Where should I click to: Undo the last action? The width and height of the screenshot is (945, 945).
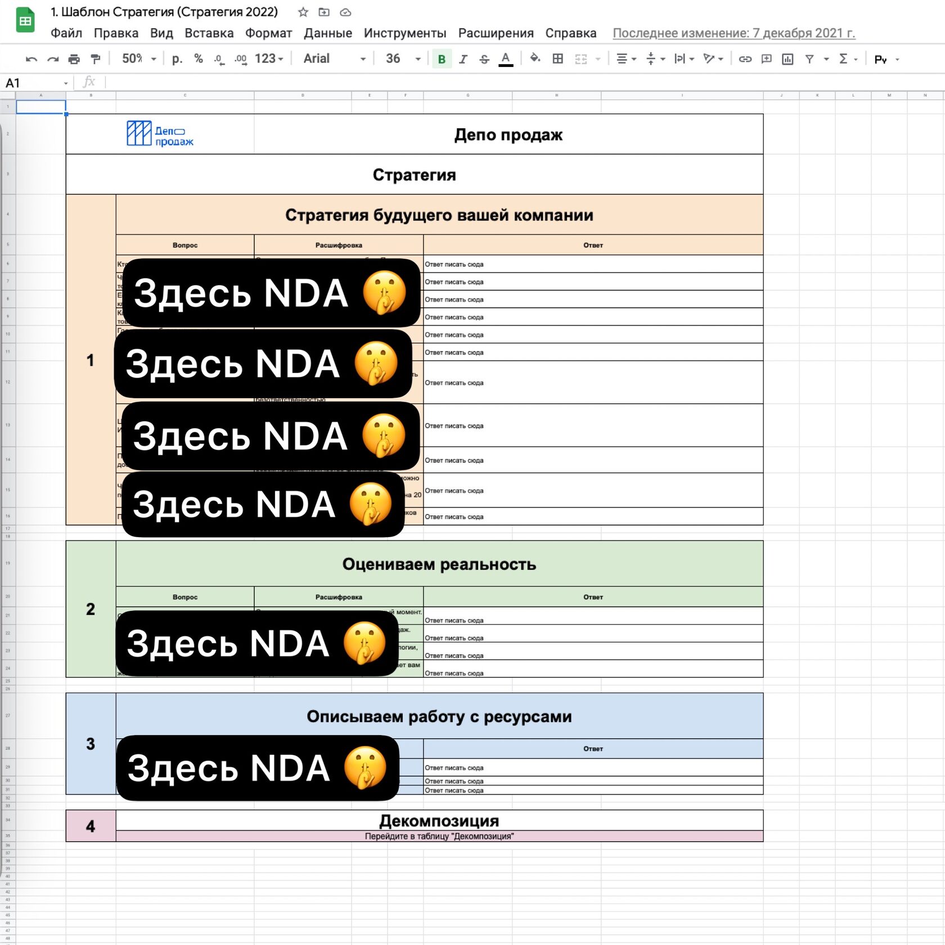(x=31, y=59)
